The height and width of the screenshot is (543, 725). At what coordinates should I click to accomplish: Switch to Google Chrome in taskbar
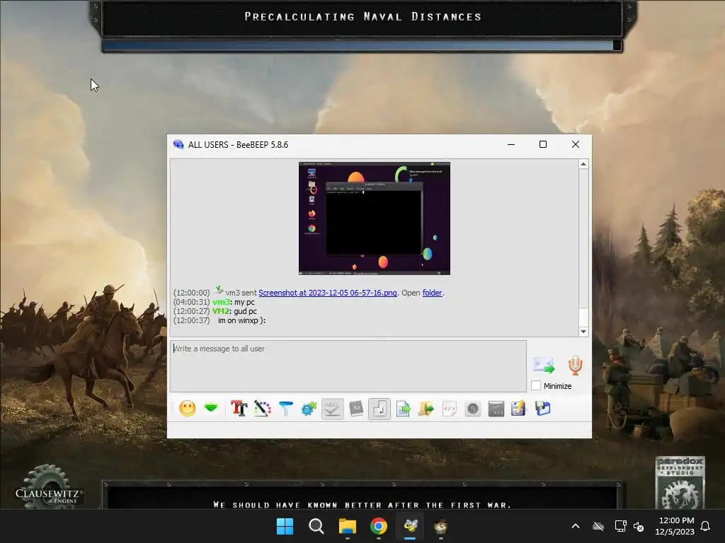coord(379,526)
